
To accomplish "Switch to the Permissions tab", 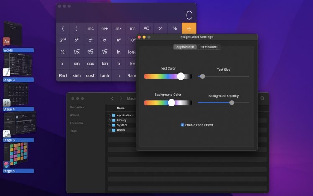I will tap(208, 47).
